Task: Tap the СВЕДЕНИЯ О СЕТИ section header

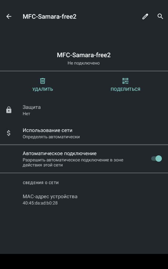Action: [x=41, y=183]
